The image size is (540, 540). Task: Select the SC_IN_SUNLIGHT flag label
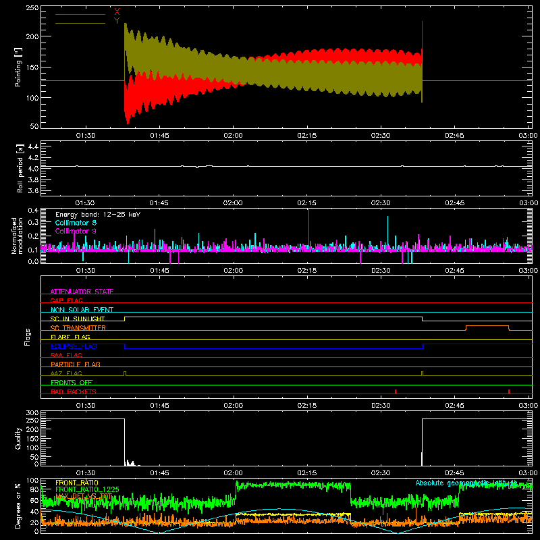(78, 319)
